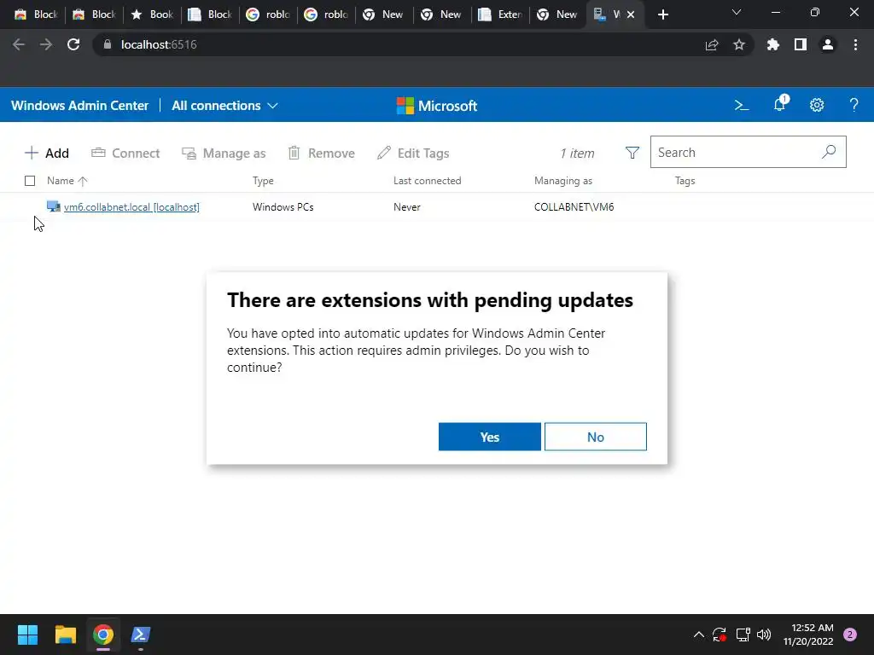874x655 pixels.
Task: Open the network tray icon
Action: [743, 635]
